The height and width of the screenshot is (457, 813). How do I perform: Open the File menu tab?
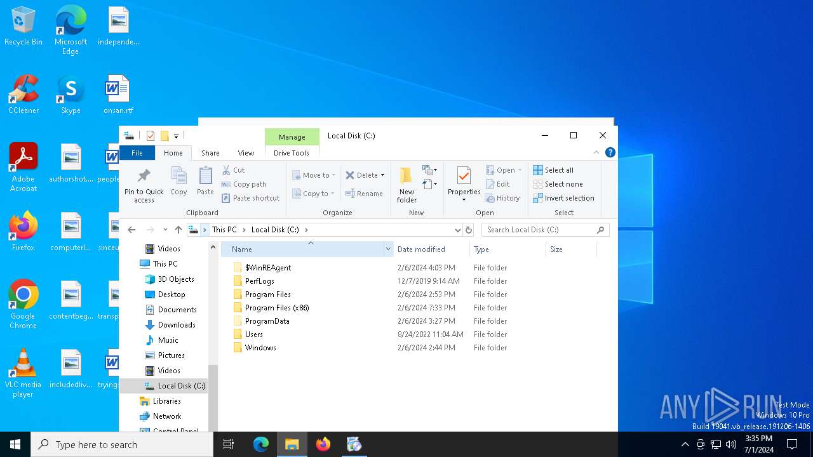[x=137, y=153]
